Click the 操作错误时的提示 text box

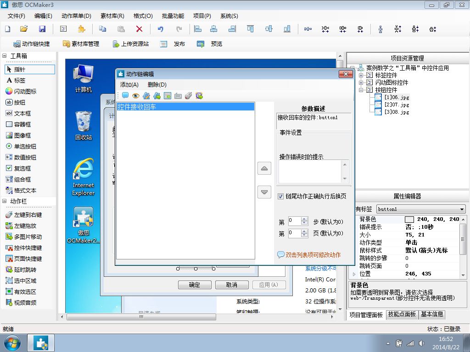pyautogui.click(x=311, y=171)
